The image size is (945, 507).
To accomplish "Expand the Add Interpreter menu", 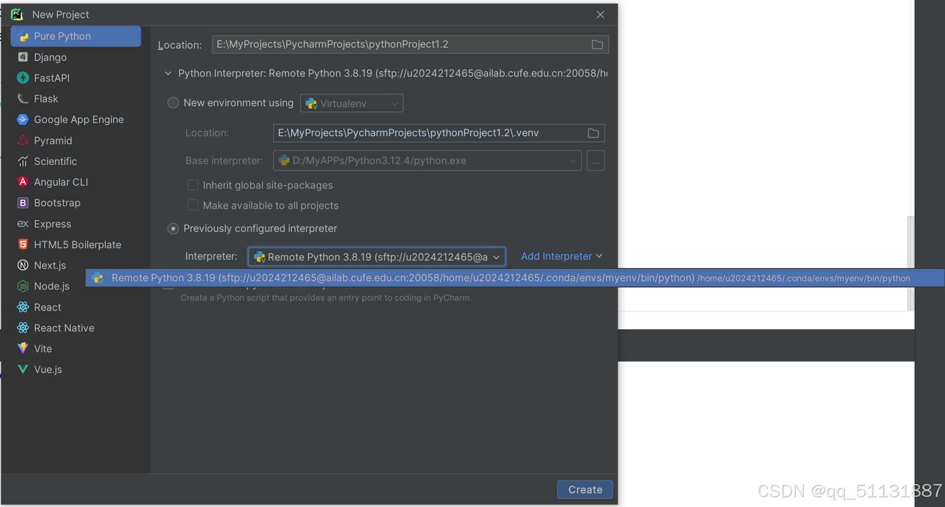I will [562, 257].
